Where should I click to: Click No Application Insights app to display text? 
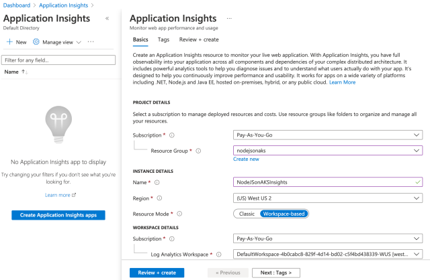58,162
